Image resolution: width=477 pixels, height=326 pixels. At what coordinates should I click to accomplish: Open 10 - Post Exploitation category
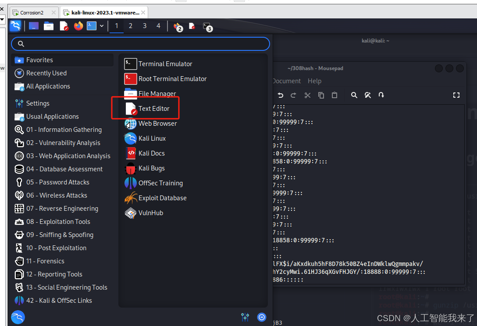(62, 248)
